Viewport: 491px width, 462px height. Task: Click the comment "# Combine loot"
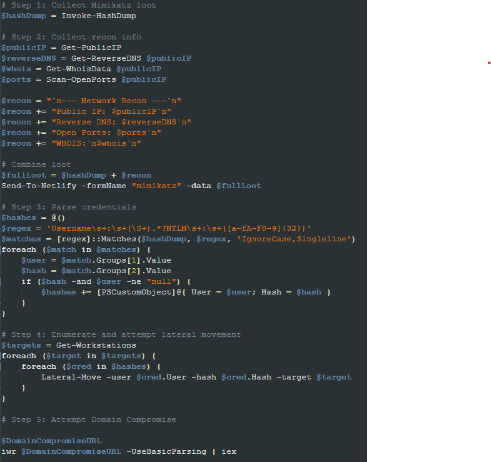[x=36, y=164]
